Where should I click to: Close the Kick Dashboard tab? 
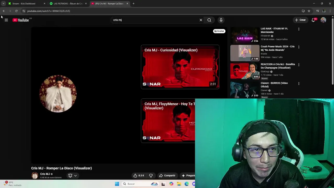pyautogui.click(x=44, y=4)
